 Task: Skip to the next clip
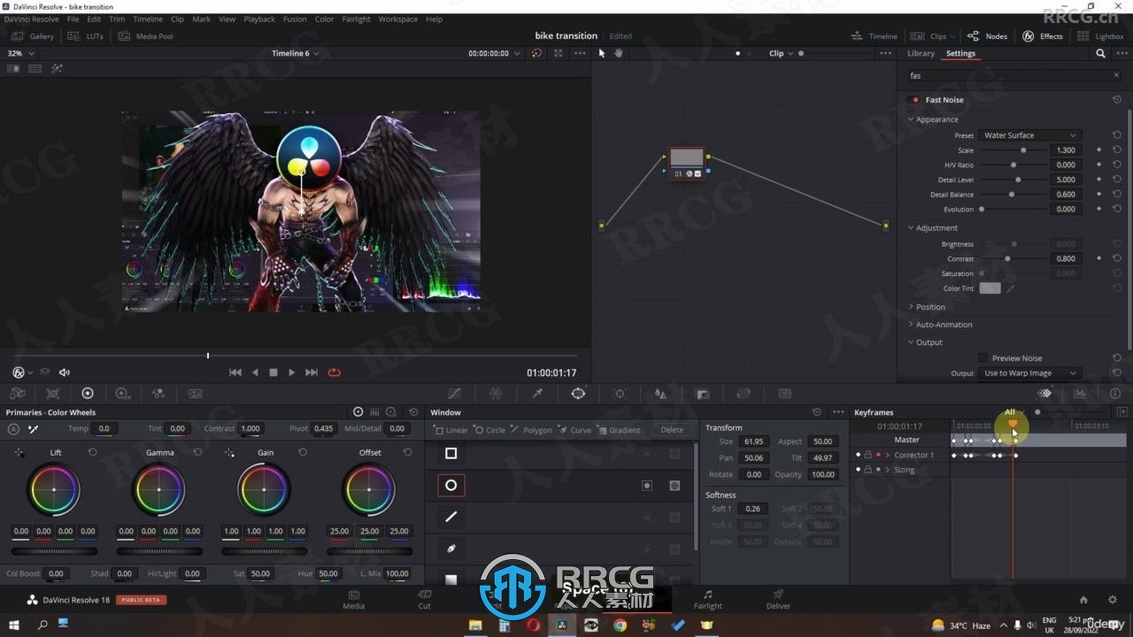point(312,372)
